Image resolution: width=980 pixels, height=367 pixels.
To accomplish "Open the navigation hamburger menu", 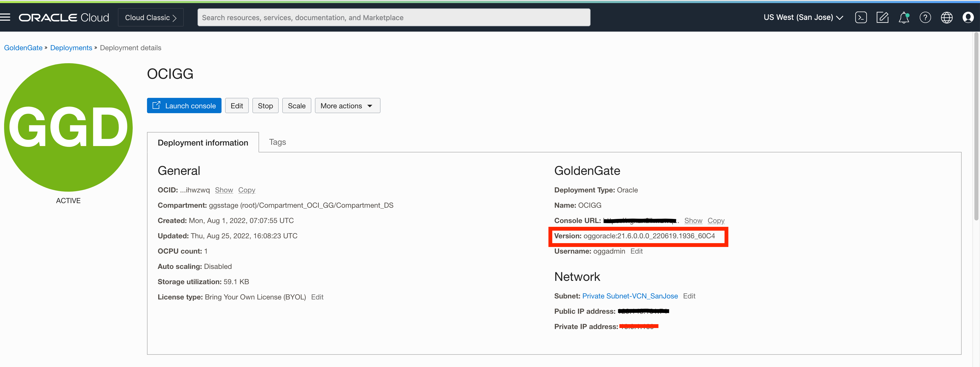I will click(x=5, y=17).
